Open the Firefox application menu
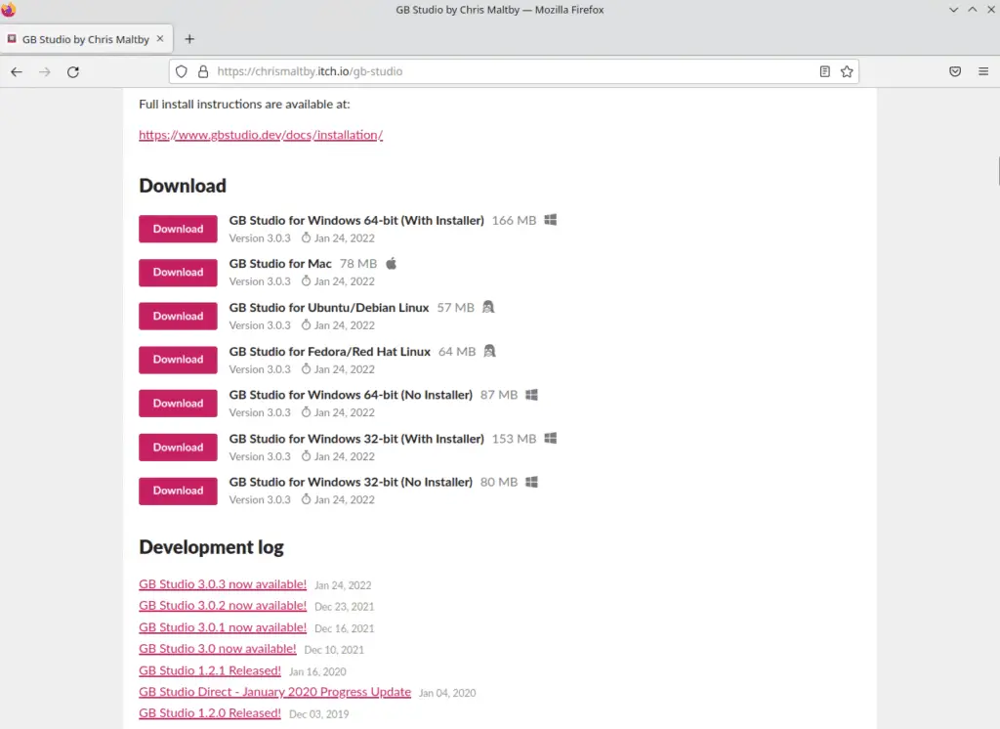1000x729 pixels. click(x=983, y=71)
